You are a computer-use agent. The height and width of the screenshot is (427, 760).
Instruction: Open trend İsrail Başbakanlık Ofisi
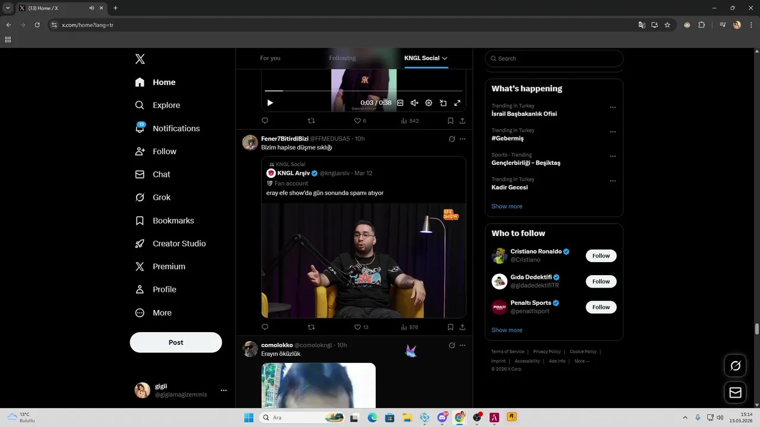click(x=524, y=114)
